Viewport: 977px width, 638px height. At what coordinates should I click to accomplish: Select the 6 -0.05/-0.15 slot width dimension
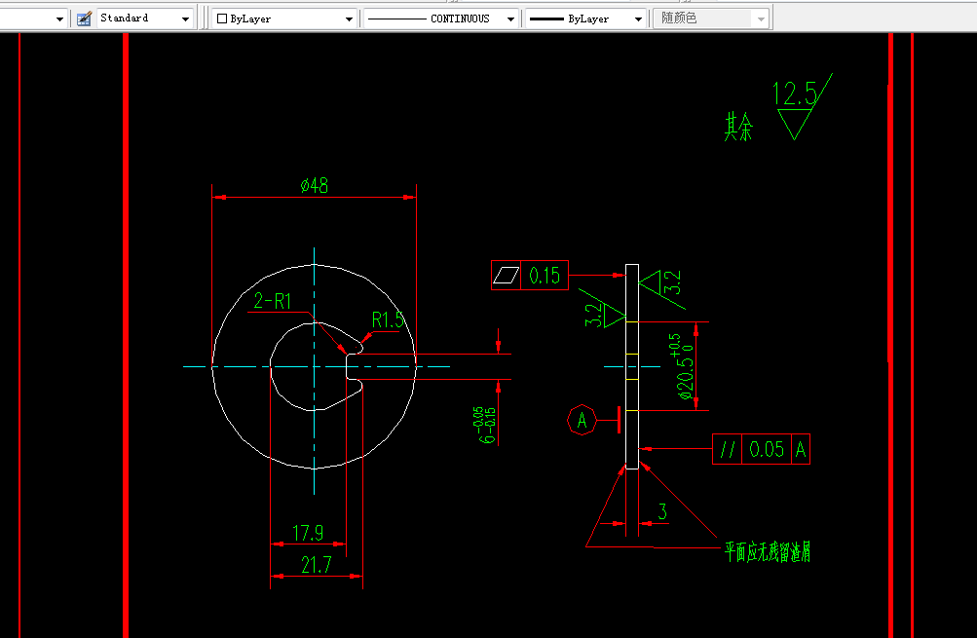click(x=486, y=425)
